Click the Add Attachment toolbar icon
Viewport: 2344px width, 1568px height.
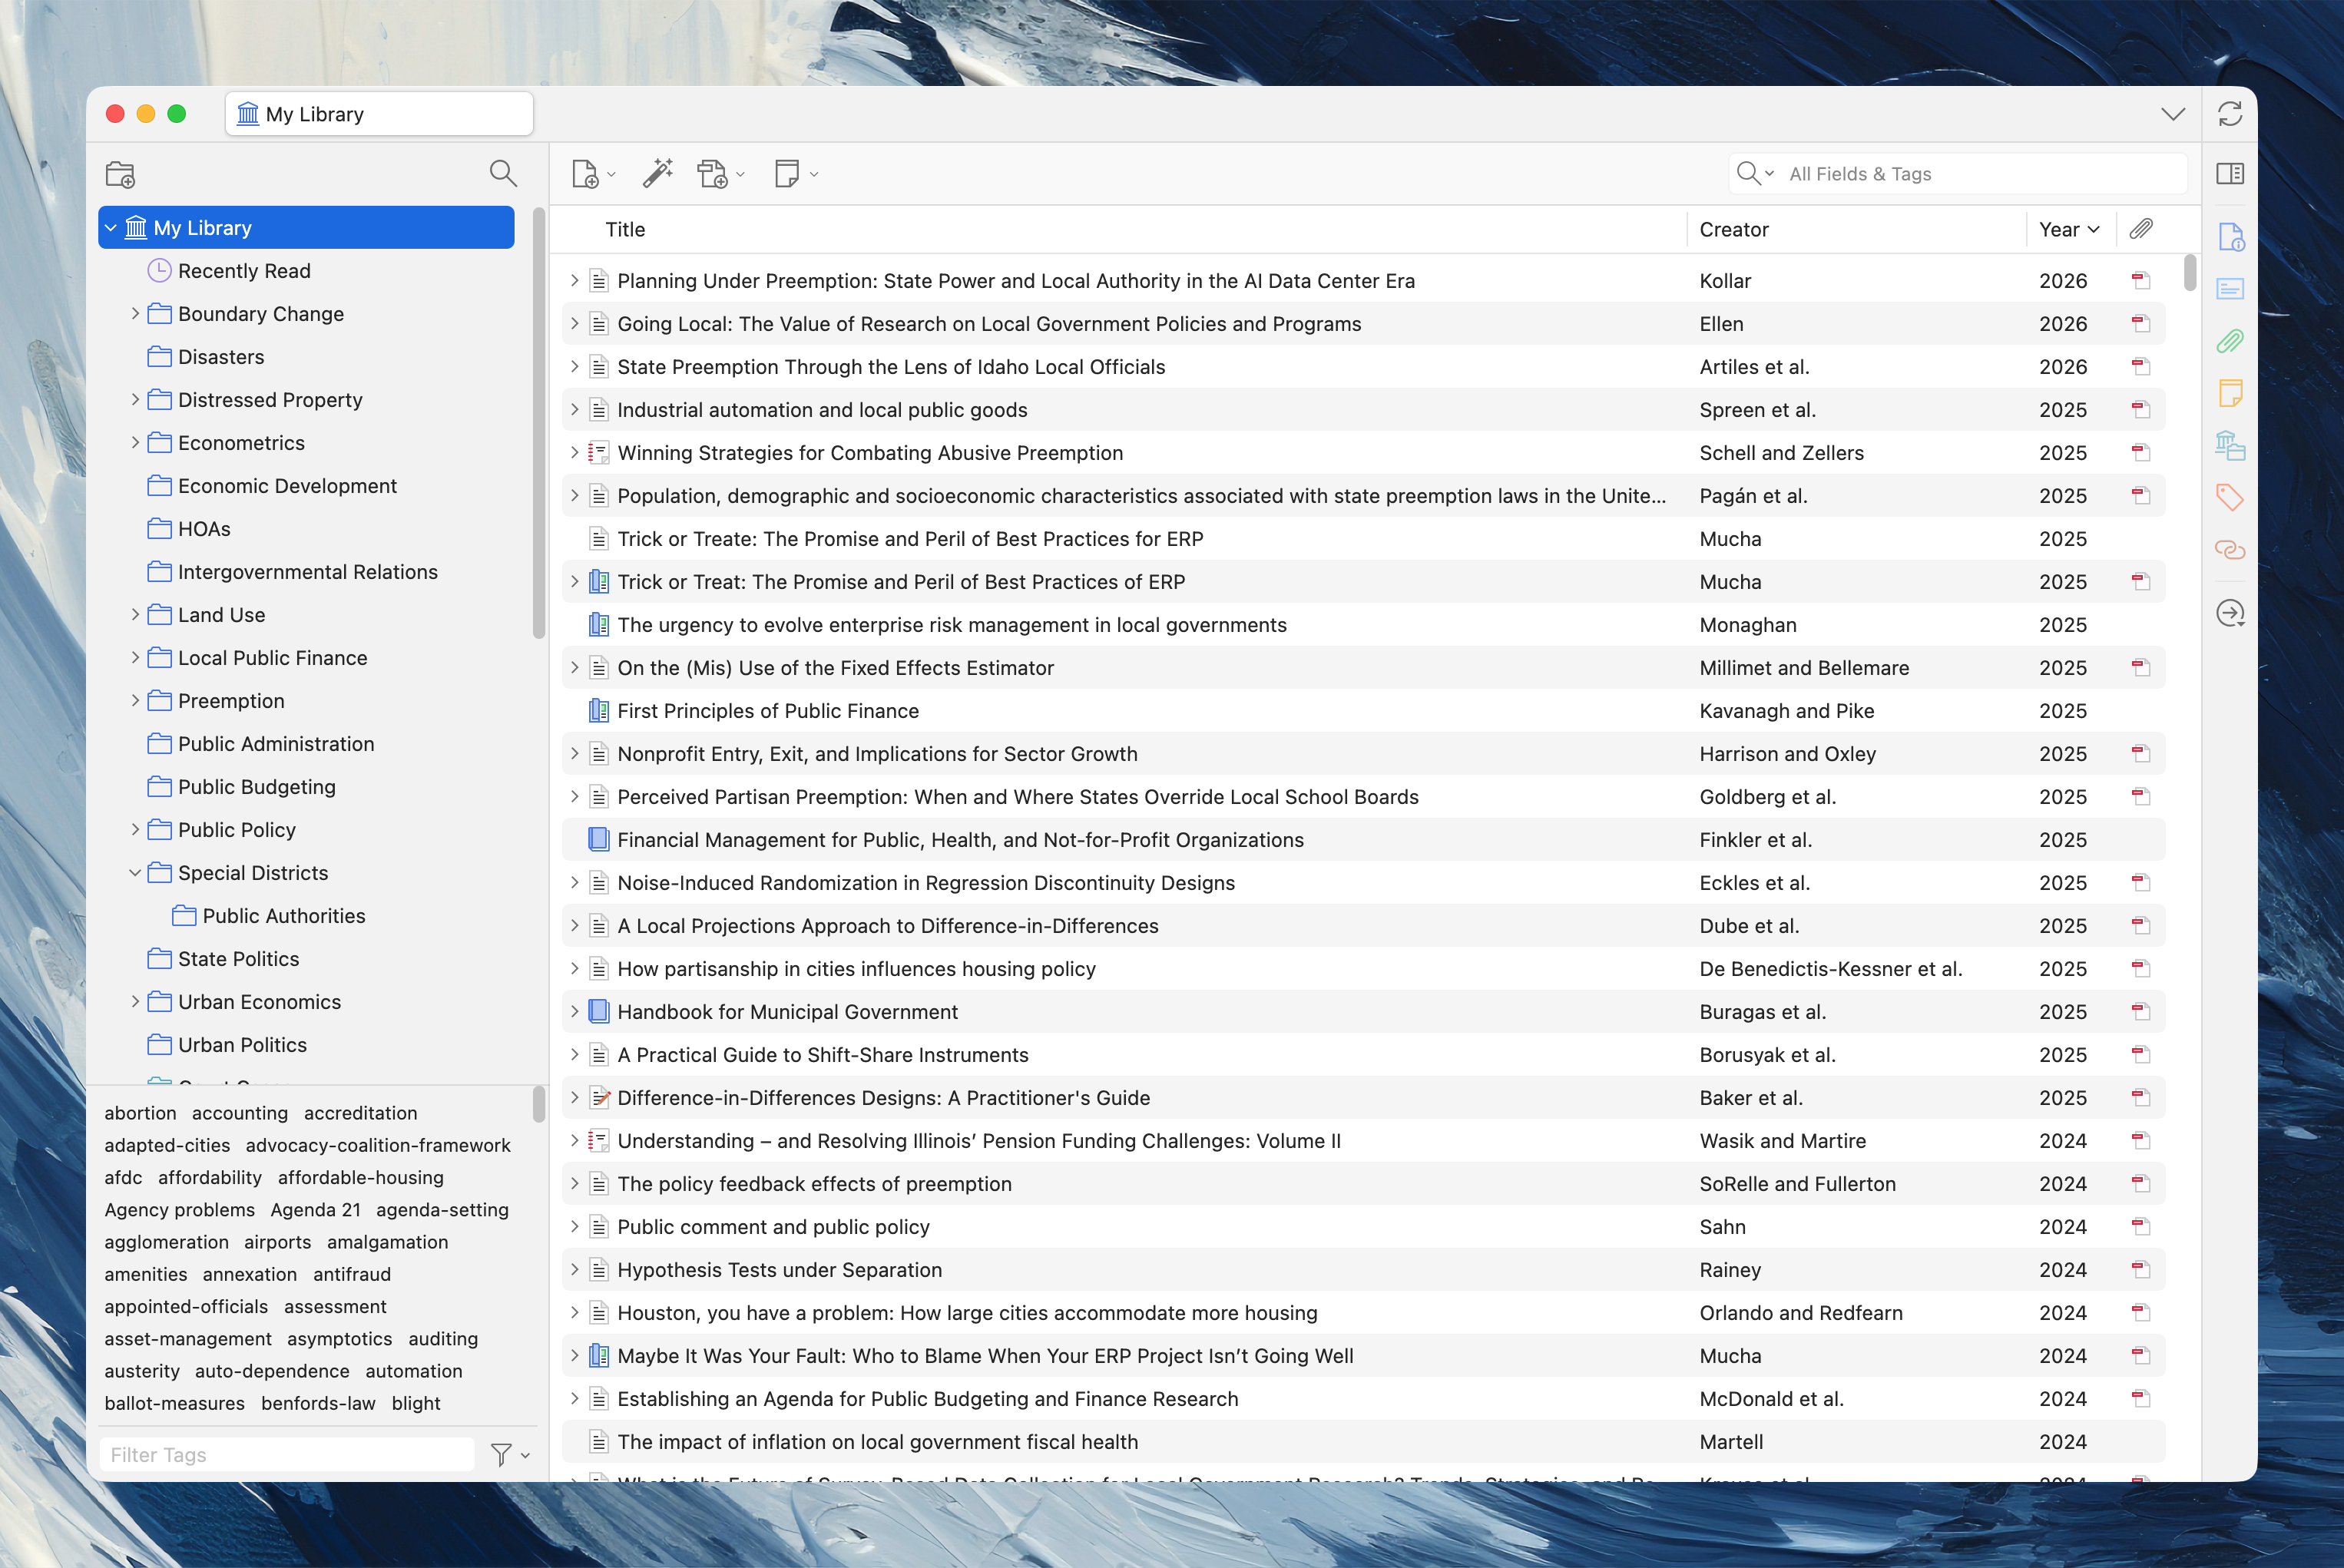(713, 174)
